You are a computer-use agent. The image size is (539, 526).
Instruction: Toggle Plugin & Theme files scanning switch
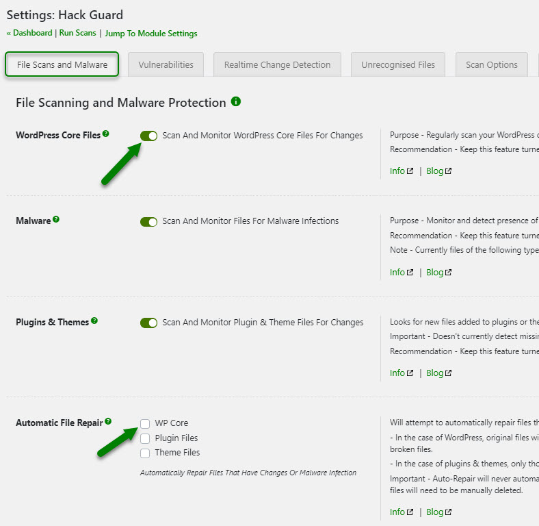[x=148, y=323]
